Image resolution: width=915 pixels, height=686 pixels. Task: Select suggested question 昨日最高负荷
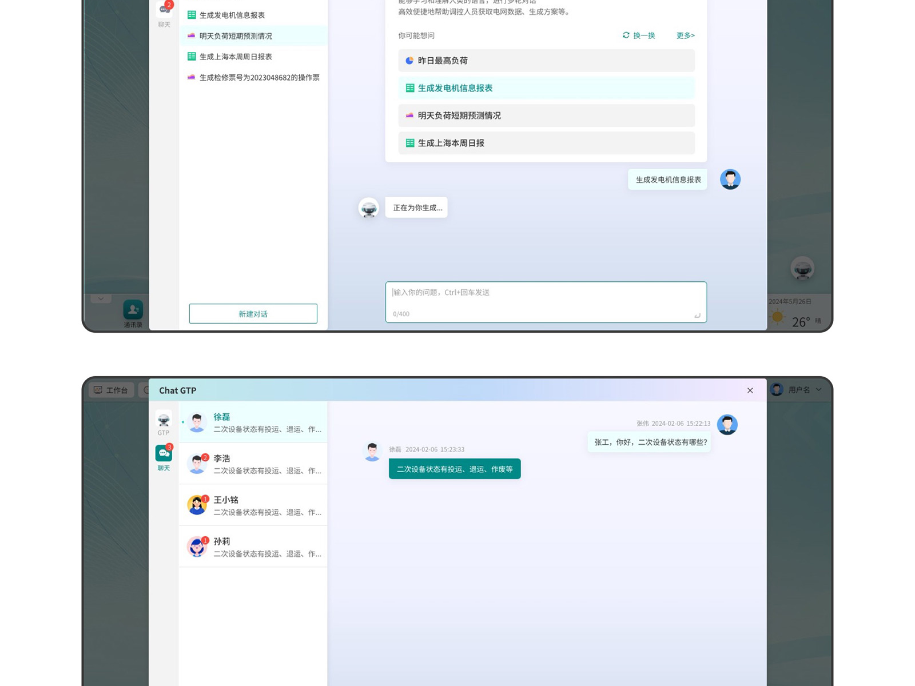coord(545,60)
